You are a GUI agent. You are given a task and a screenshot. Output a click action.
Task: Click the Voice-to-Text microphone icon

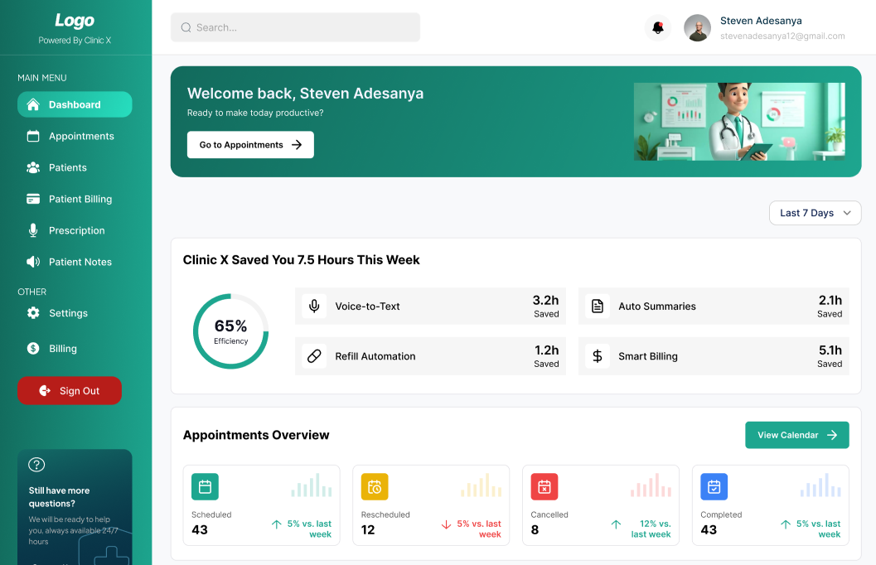point(314,306)
